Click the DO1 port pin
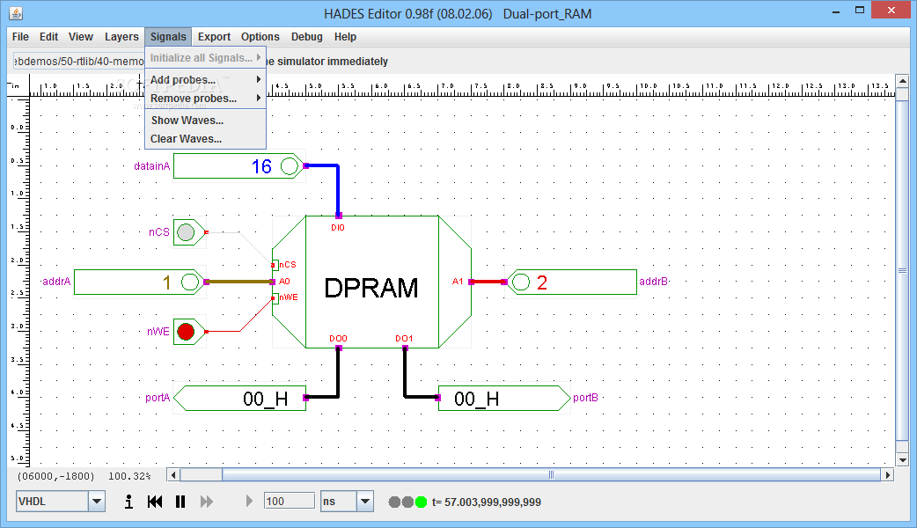This screenshot has width=917, height=528. tap(405, 348)
